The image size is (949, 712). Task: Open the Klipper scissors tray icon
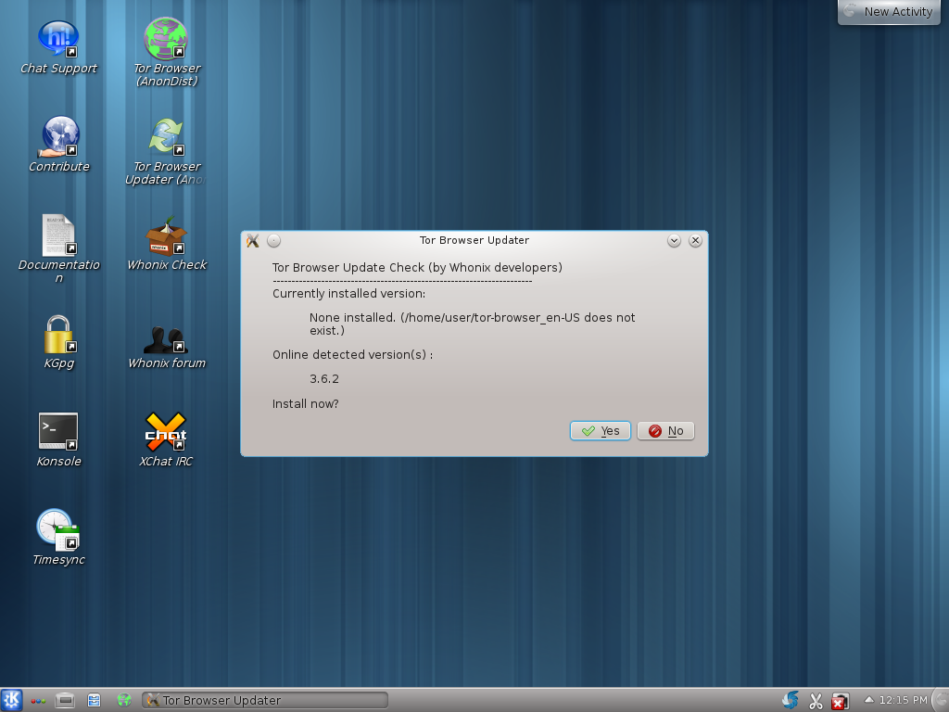pyautogui.click(x=816, y=700)
